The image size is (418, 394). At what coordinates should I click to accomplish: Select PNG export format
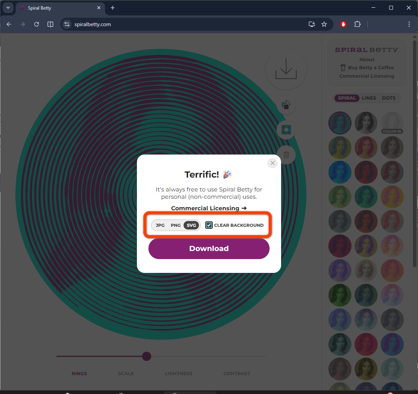point(176,225)
